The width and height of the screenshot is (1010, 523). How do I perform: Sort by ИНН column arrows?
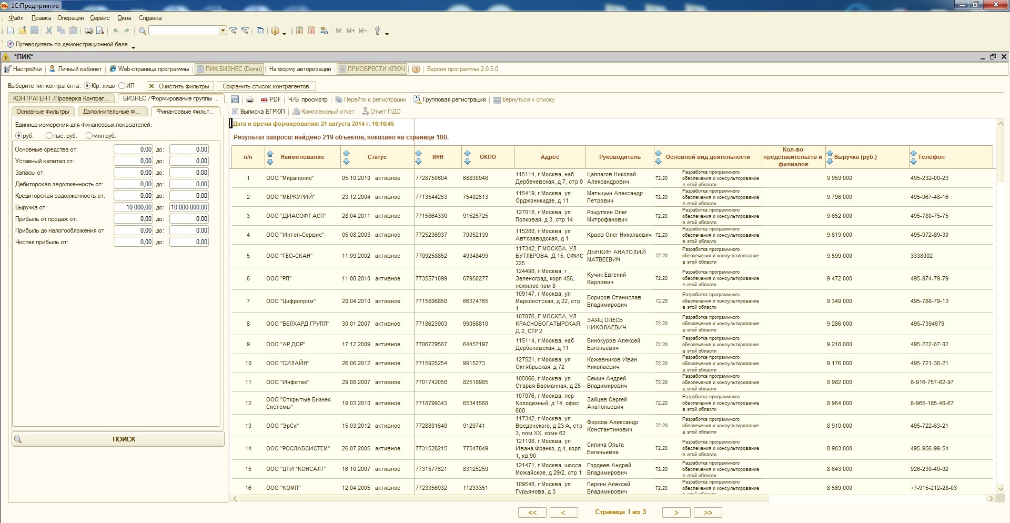pyautogui.click(x=418, y=157)
